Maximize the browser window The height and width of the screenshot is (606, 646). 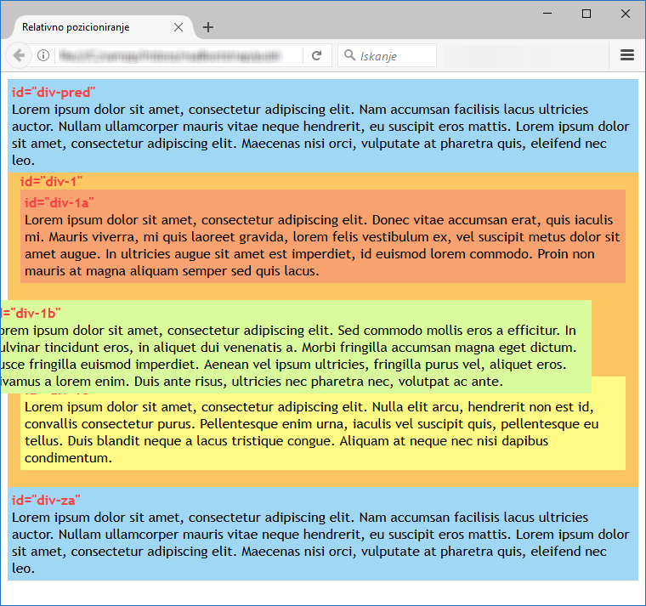pos(586,14)
